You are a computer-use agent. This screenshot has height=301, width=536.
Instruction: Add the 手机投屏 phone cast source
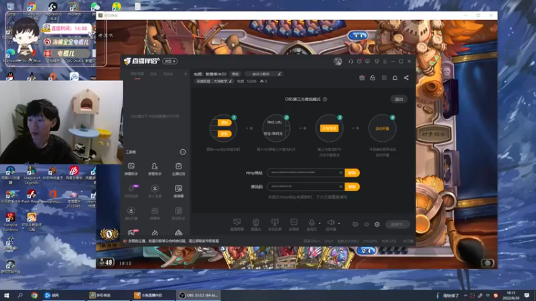(275, 225)
